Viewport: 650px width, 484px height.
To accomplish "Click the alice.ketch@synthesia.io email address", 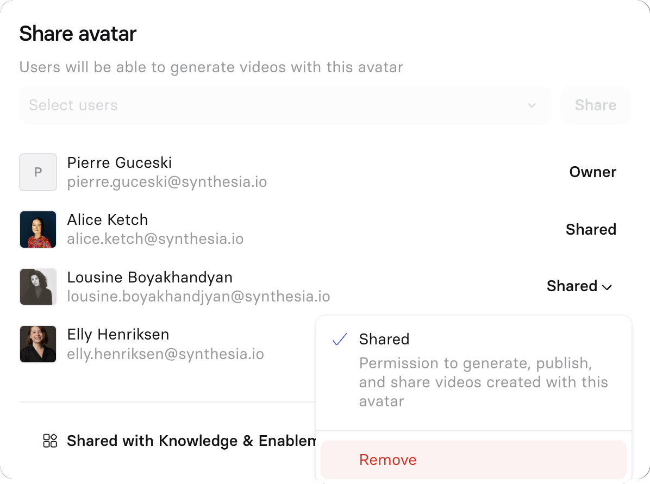I will (x=155, y=239).
